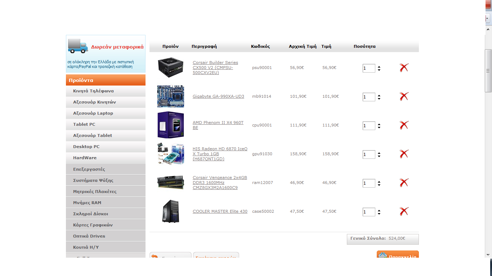This screenshot has height=276, width=492.
Task: Remove Corsair Vengeance RAM from cart
Action: coord(404,183)
